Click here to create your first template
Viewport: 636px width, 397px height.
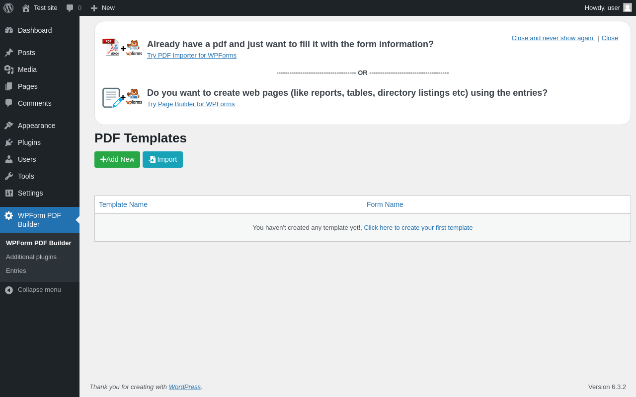(418, 228)
